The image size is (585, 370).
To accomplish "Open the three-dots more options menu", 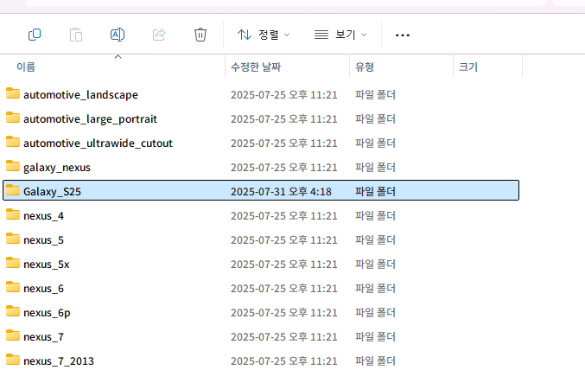I will pos(403,35).
